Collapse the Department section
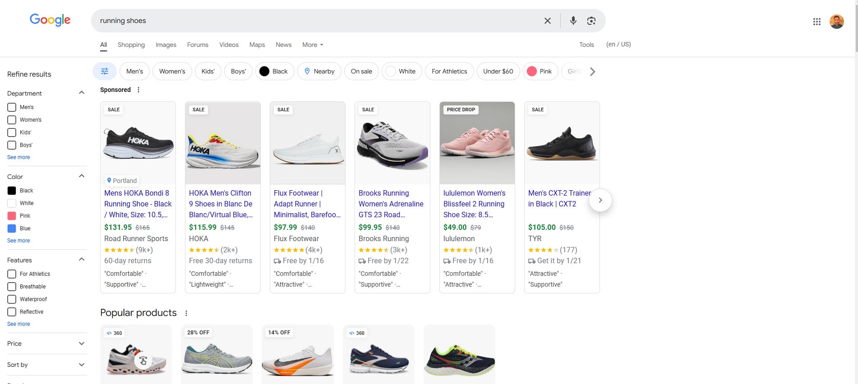The width and height of the screenshot is (858, 384). click(82, 93)
